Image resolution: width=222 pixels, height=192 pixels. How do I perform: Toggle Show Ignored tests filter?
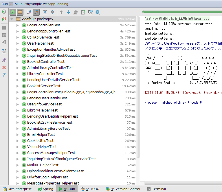coord(20,12)
